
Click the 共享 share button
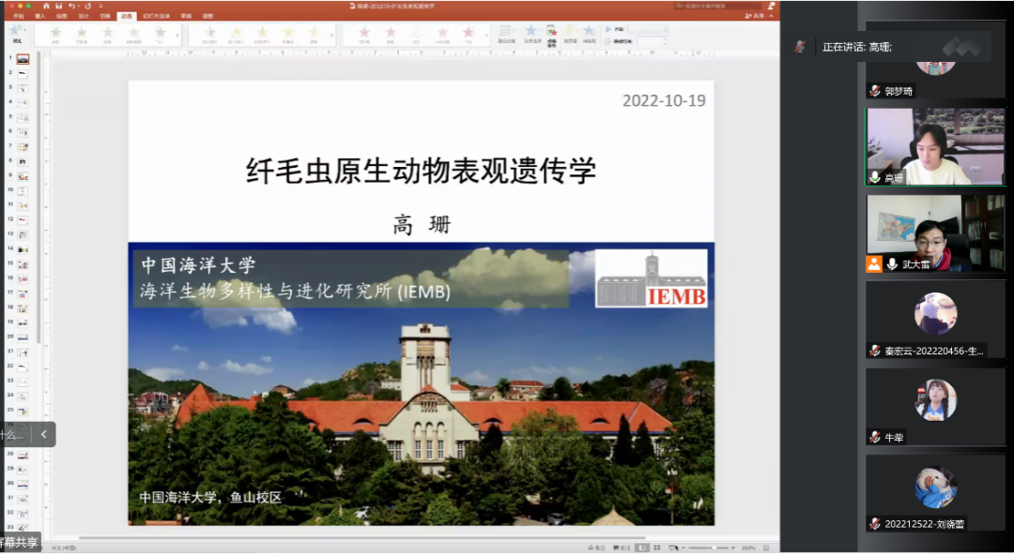coord(754,16)
